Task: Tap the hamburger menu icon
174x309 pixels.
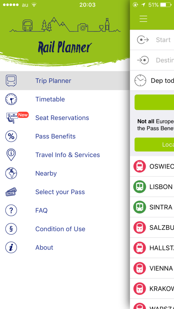Action: [x=143, y=18]
